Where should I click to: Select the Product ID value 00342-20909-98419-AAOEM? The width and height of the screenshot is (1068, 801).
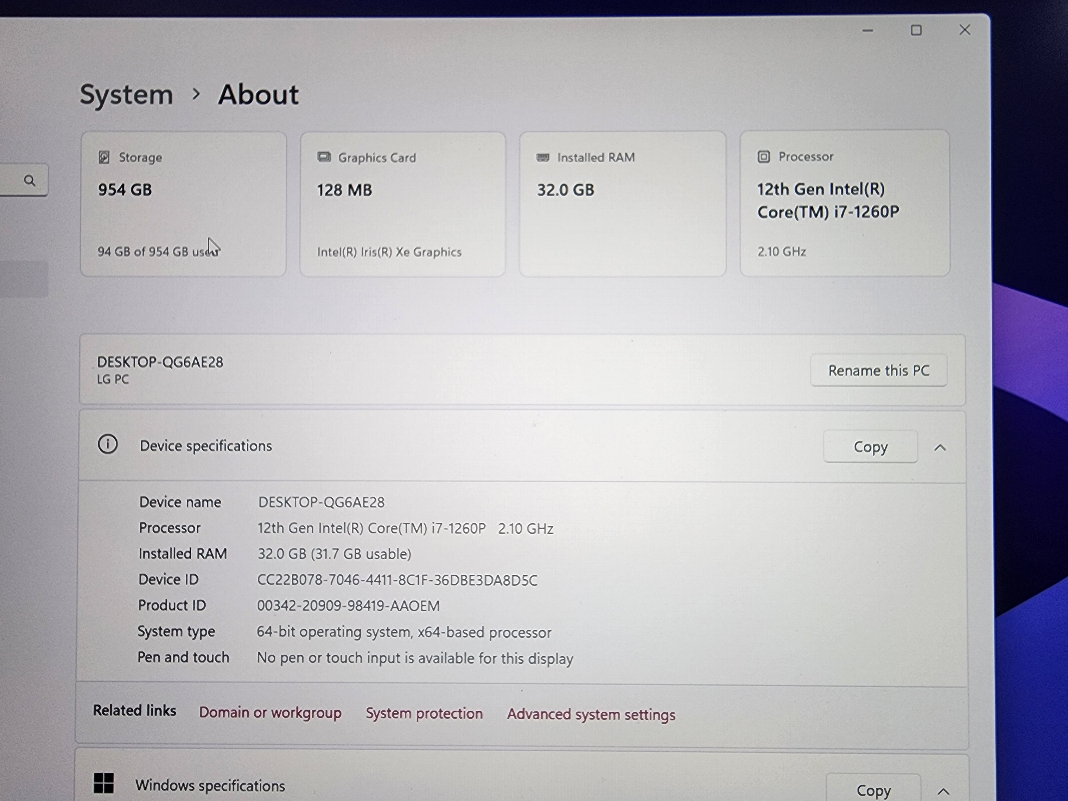click(x=348, y=606)
